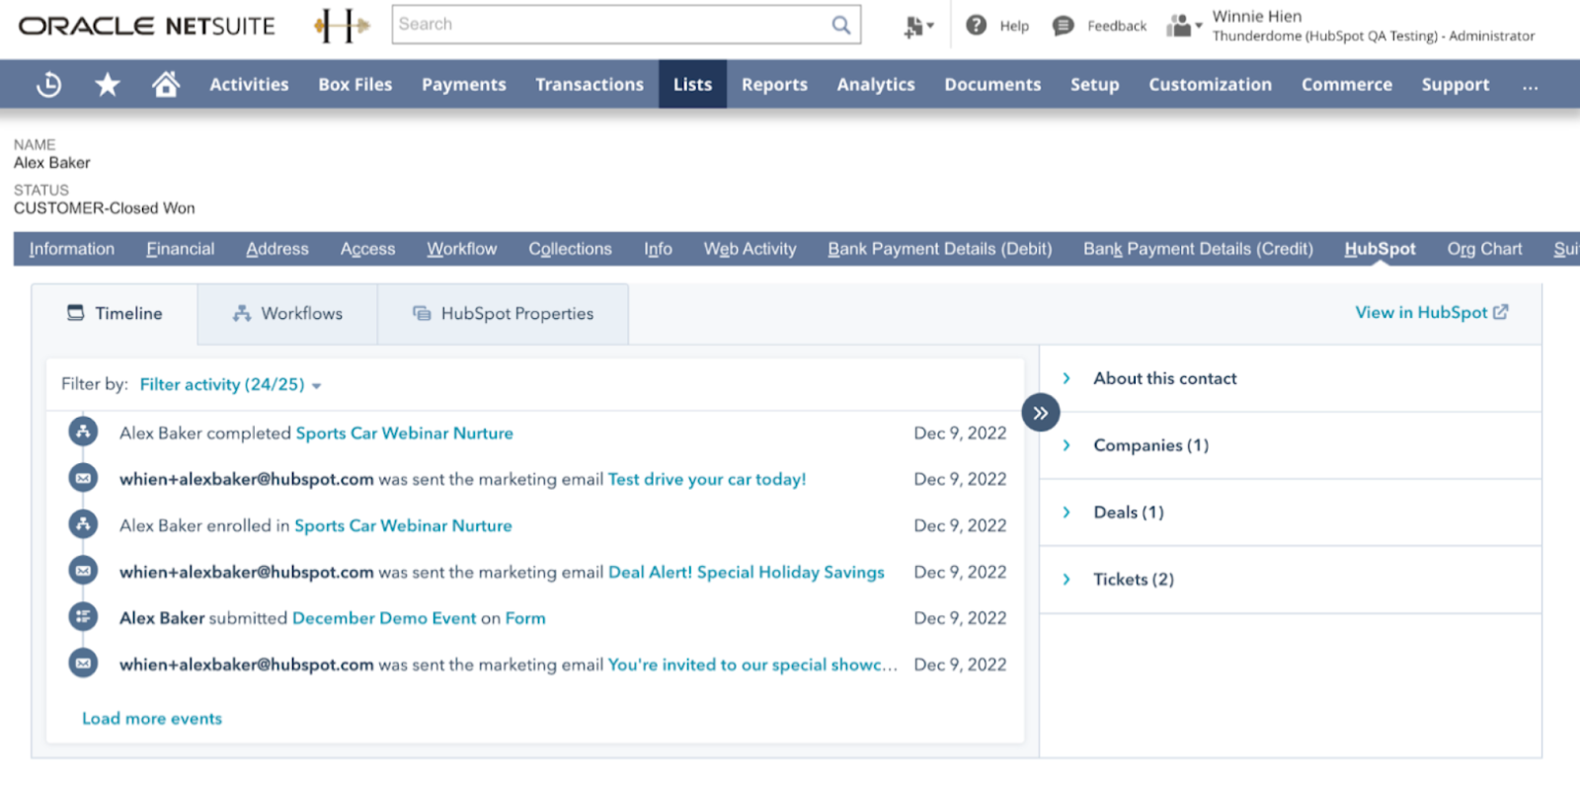Screen dimensions: 1580x790
Task: Open the Transactions menu
Action: click(x=590, y=85)
